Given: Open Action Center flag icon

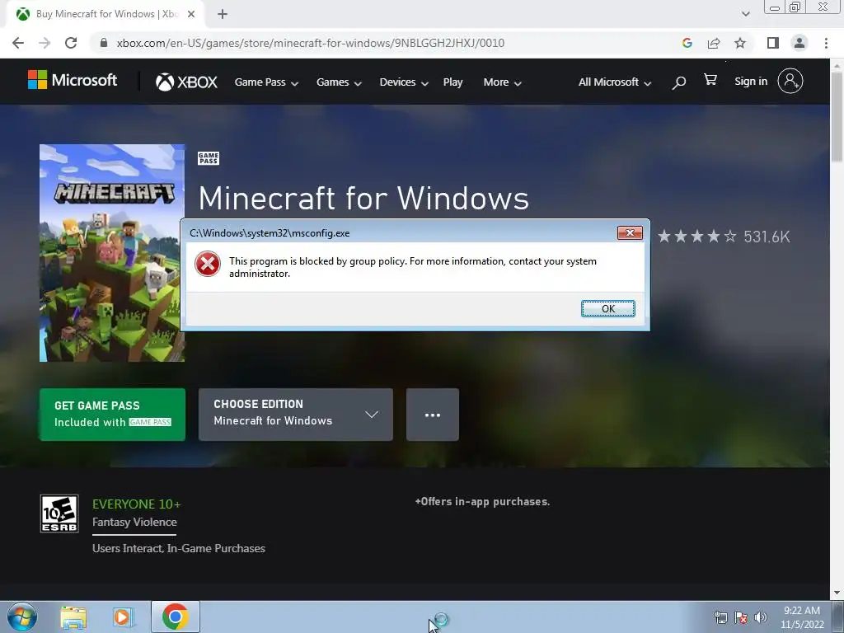Looking at the screenshot, I should [741, 617].
